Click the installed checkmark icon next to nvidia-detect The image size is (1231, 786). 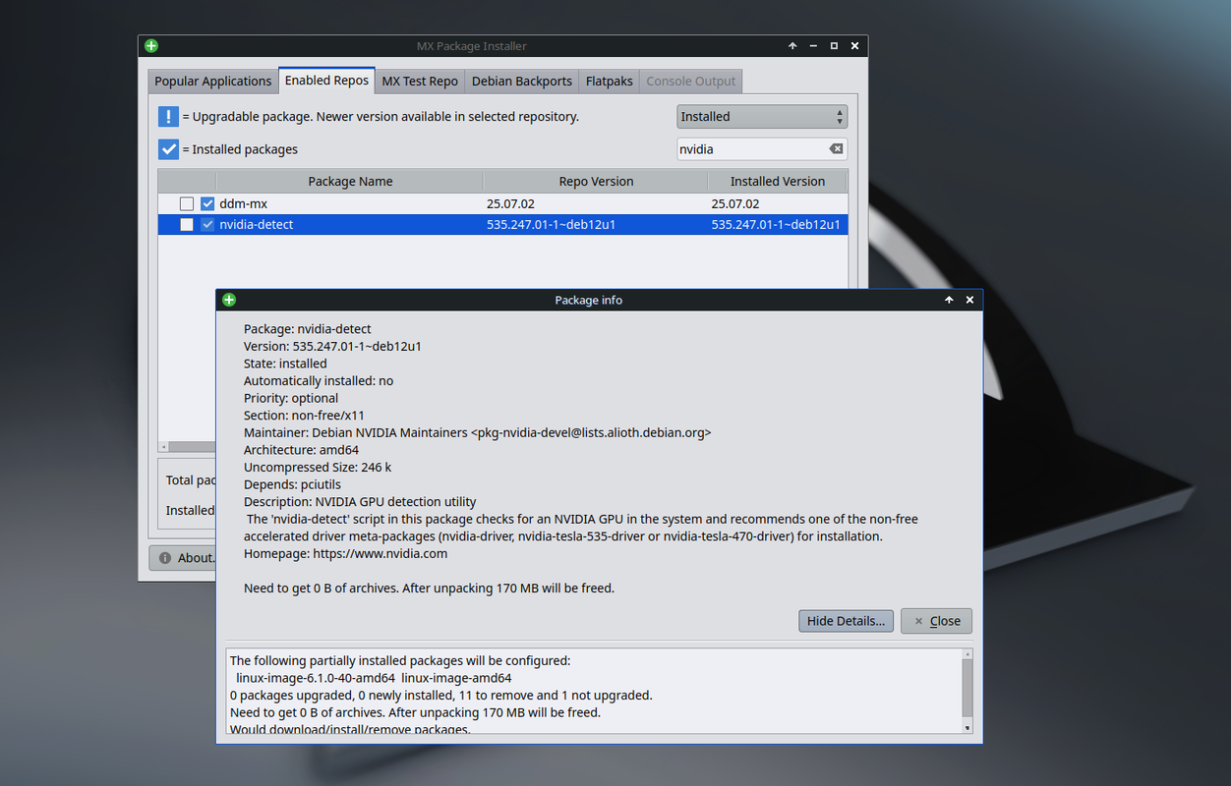tap(207, 224)
